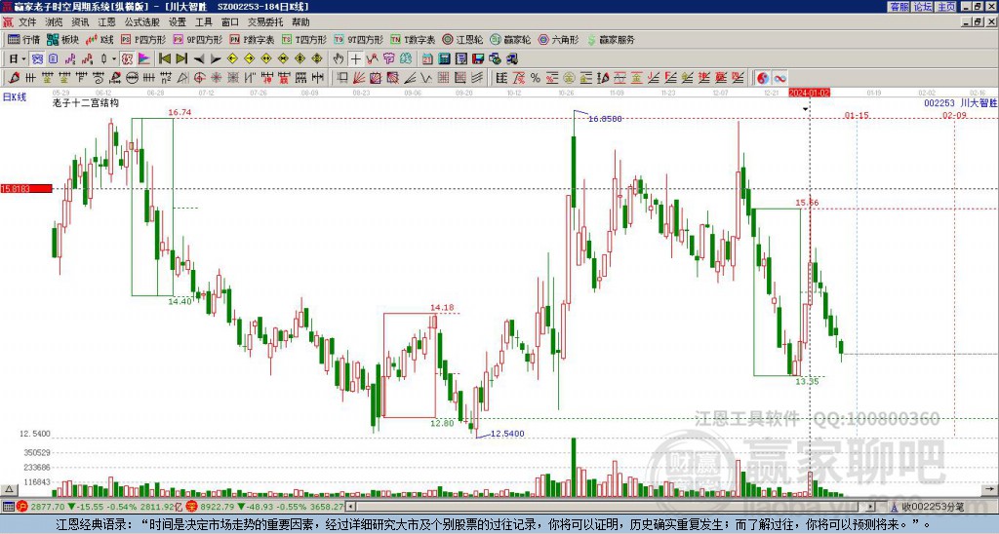Image resolution: width=999 pixels, height=534 pixels.
Task: Click the arrow button at chart bottom right
Action: tap(990, 490)
